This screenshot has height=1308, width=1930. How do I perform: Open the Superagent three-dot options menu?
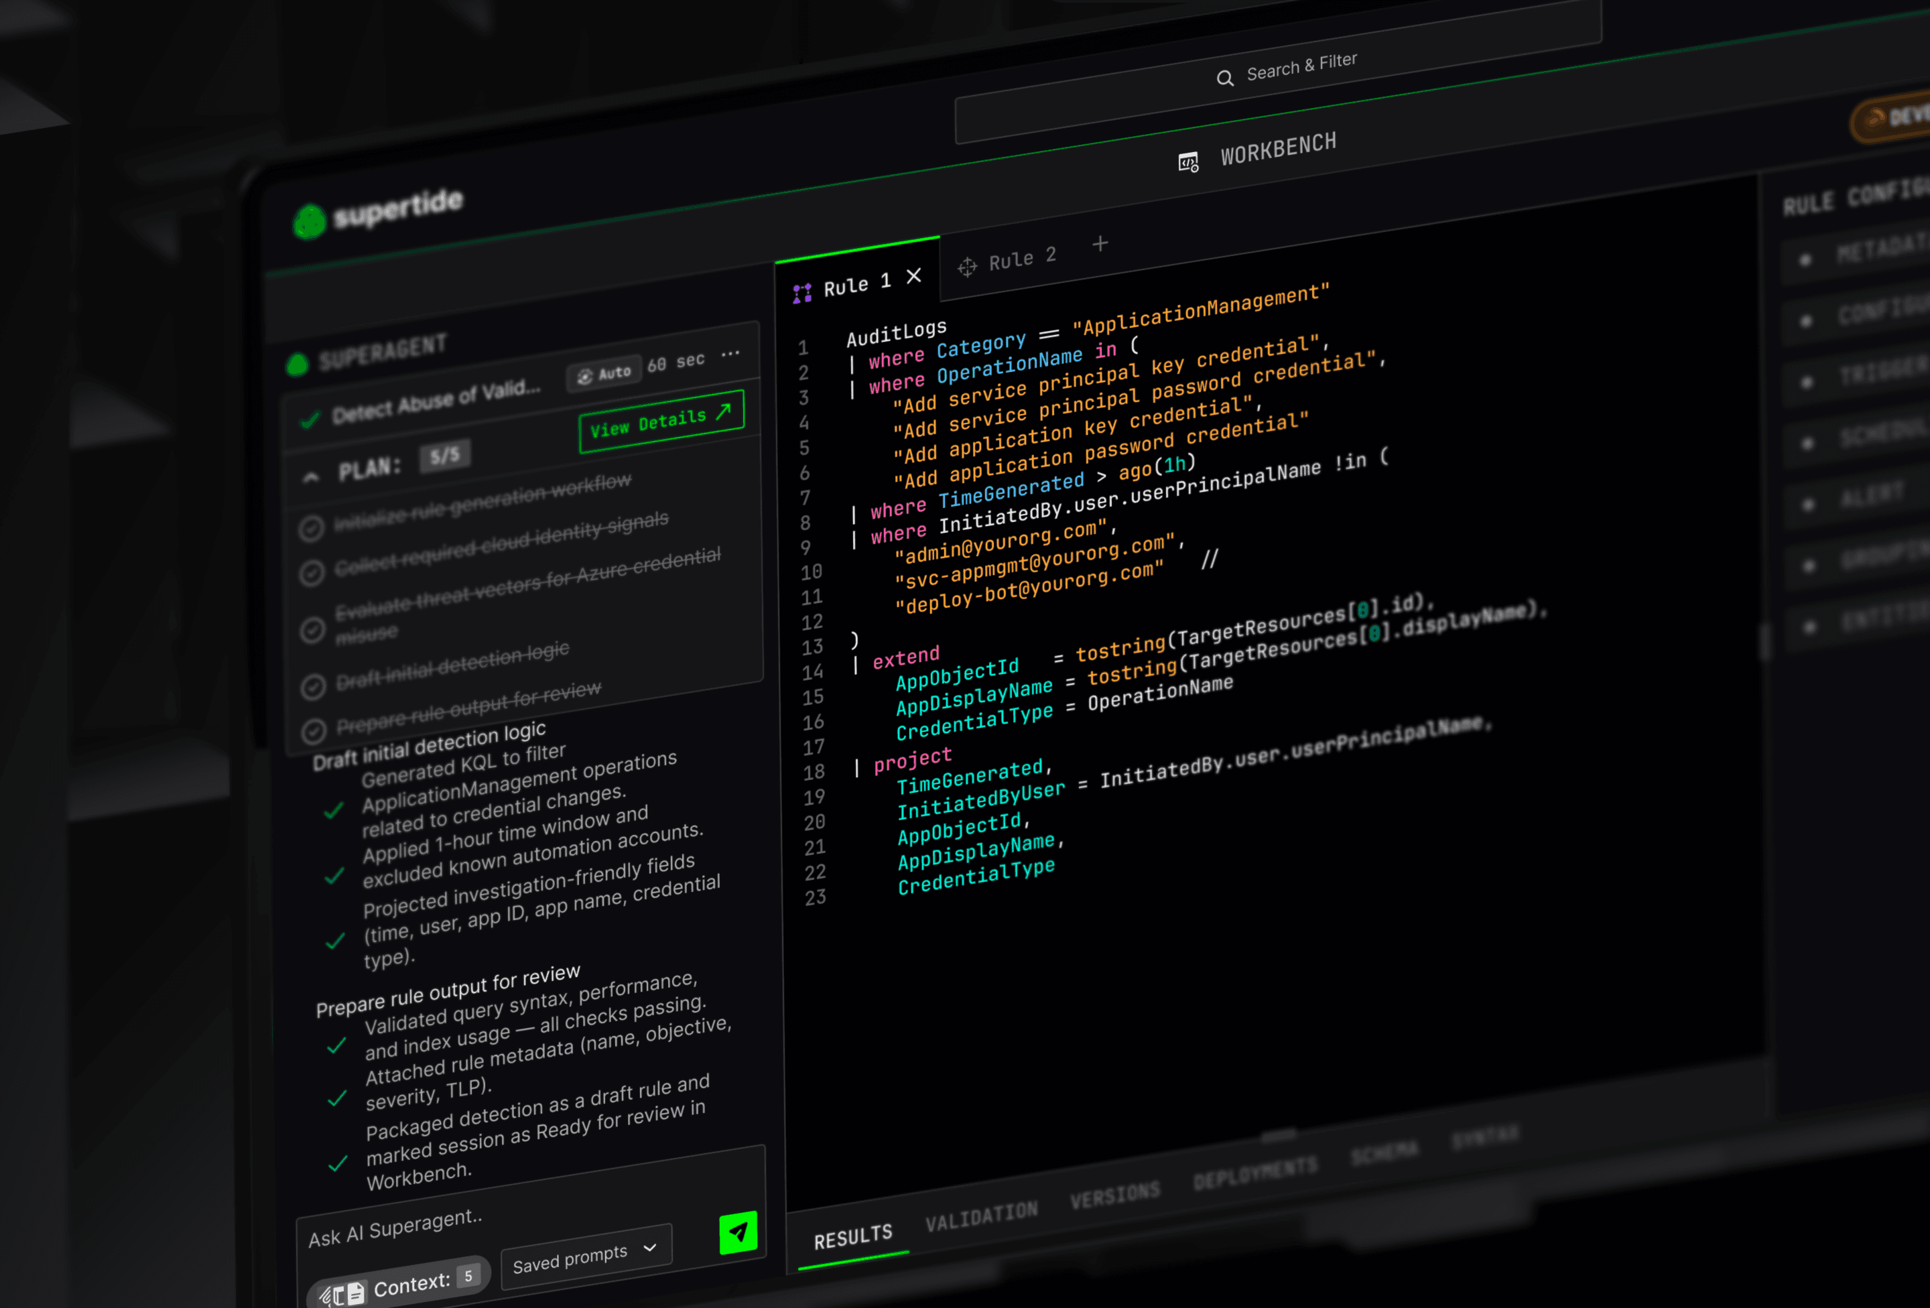pyautogui.click(x=731, y=354)
